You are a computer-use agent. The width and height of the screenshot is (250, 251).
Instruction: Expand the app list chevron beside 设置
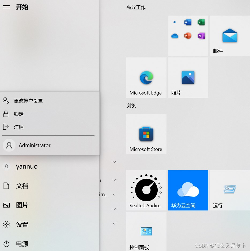click(114, 223)
